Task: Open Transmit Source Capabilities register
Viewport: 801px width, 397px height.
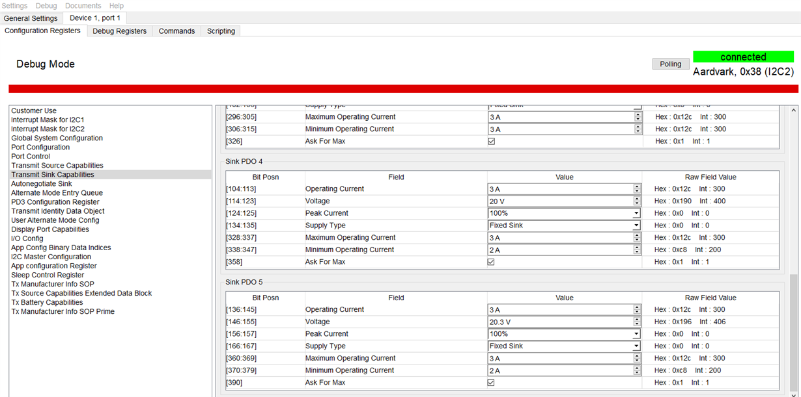Action: pyautogui.click(x=57, y=165)
